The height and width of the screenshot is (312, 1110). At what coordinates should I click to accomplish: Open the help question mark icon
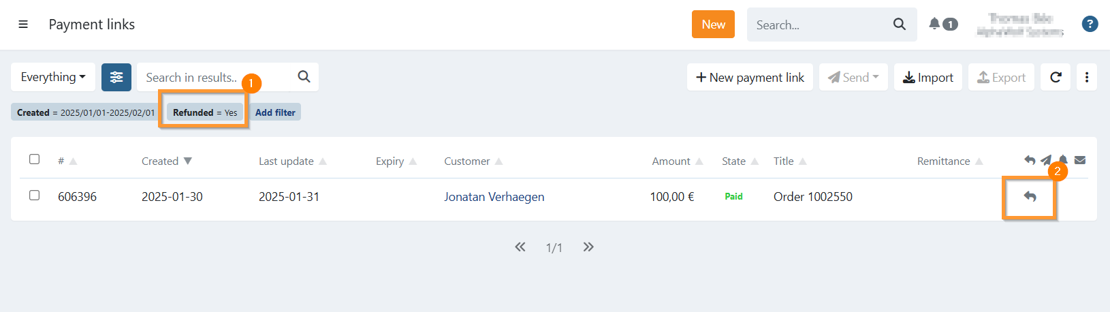(1090, 25)
